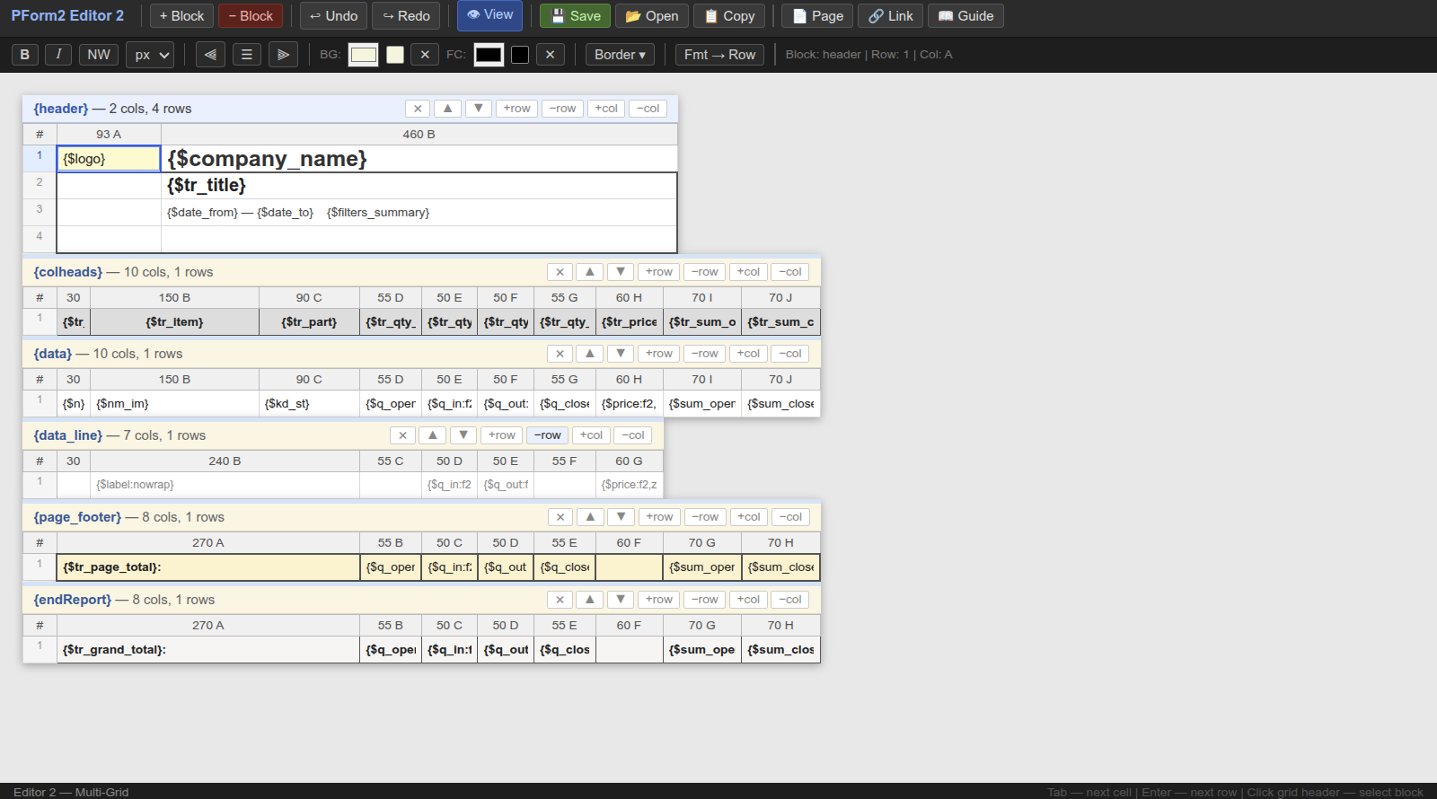Delete the data block
This screenshot has height=799, width=1437.
coord(560,354)
